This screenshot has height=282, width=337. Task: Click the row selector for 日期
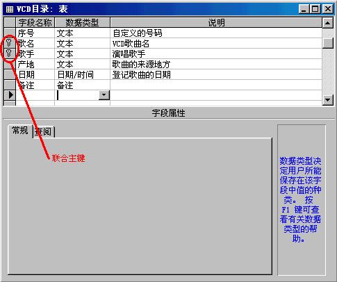10,74
